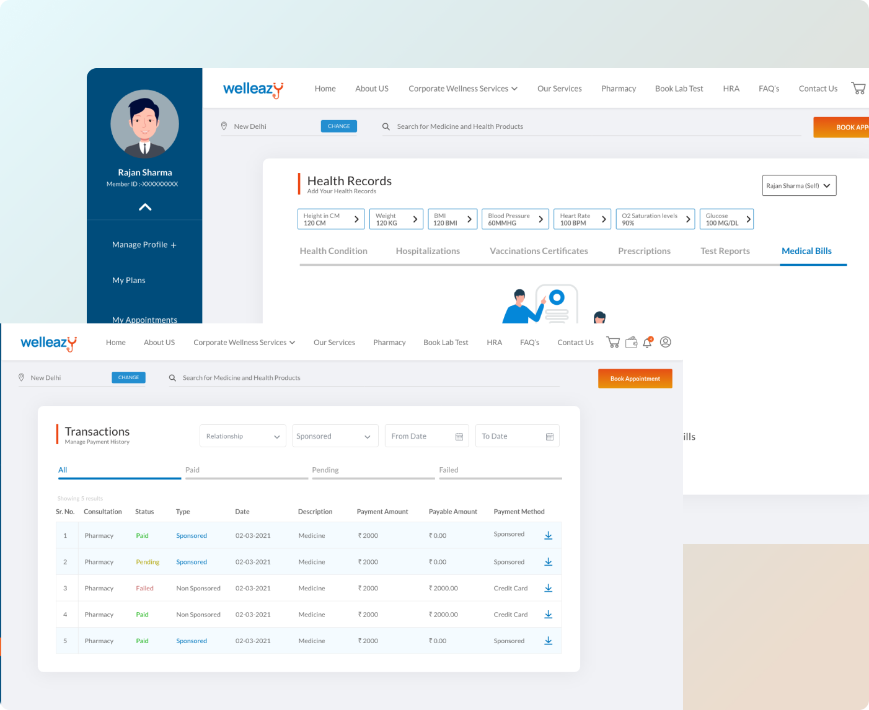Viewport: 869px width, 710px height.
Task: Open My Appointments in sidebar
Action: coord(144,320)
